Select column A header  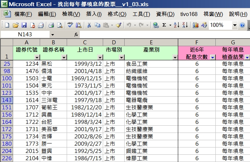(x=27, y=42)
